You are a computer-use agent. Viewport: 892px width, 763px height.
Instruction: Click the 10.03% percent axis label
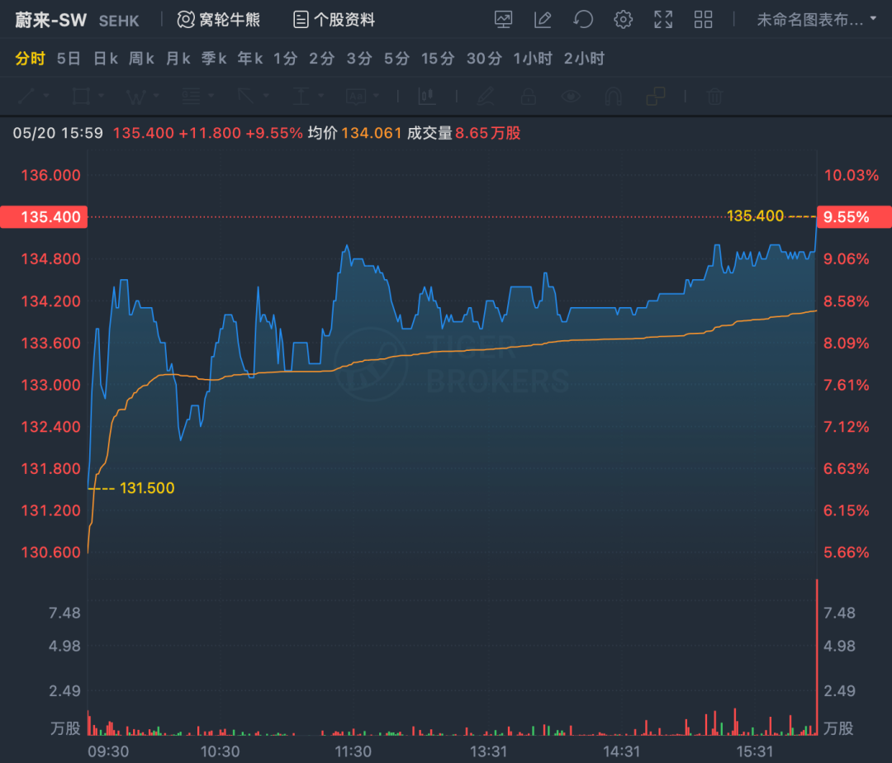pyautogui.click(x=851, y=175)
